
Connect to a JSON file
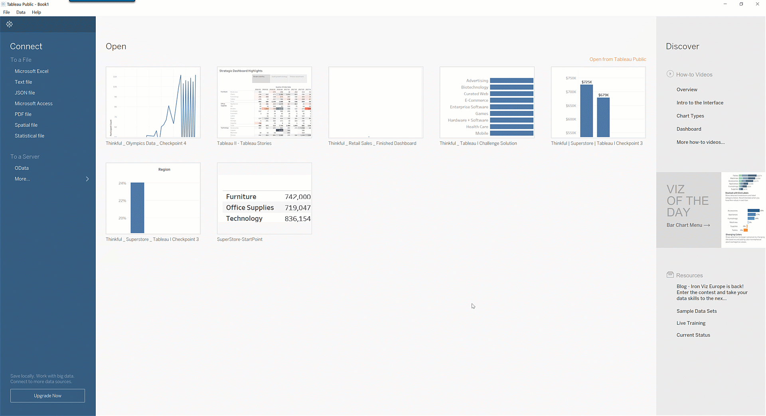click(x=25, y=93)
